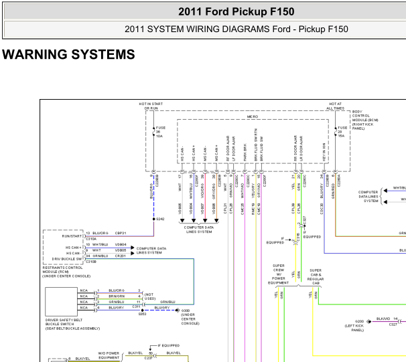The image size is (406, 362).
Task: Click the "RR DOOR AJAR" pin label
Action: tap(295, 148)
